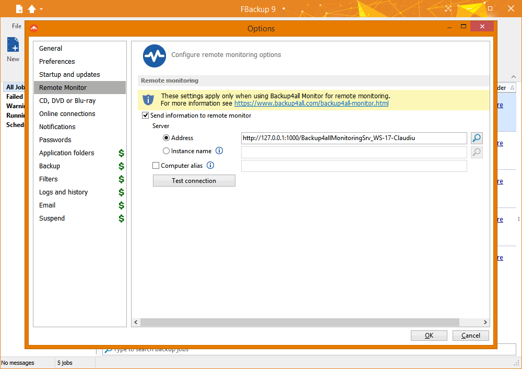522x369 pixels.
Task: Click the magnifier button beside Instance name field
Action: (x=477, y=152)
